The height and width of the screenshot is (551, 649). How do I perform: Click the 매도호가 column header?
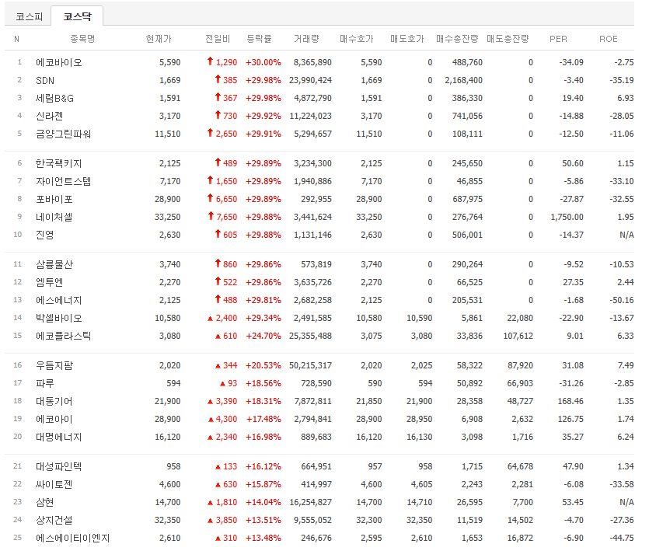pyautogui.click(x=406, y=39)
